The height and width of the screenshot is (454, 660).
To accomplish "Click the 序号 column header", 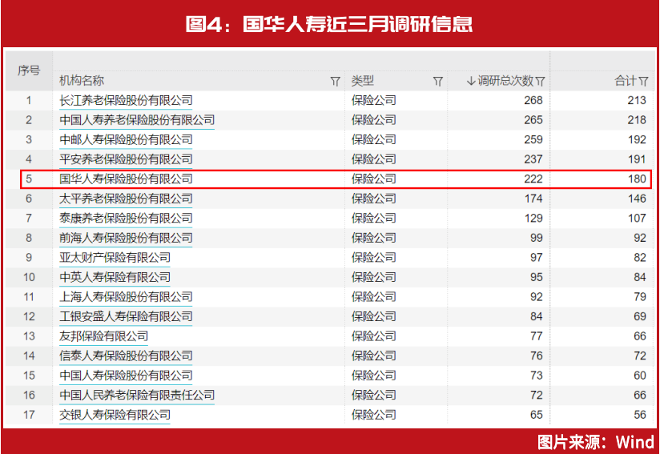I will (29, 70).
